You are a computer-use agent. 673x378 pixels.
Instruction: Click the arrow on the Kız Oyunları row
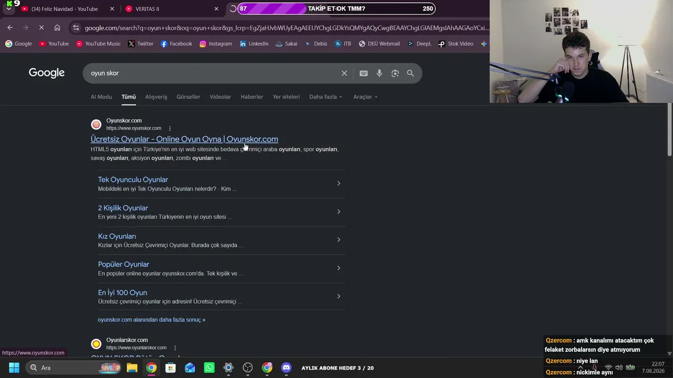339,240
